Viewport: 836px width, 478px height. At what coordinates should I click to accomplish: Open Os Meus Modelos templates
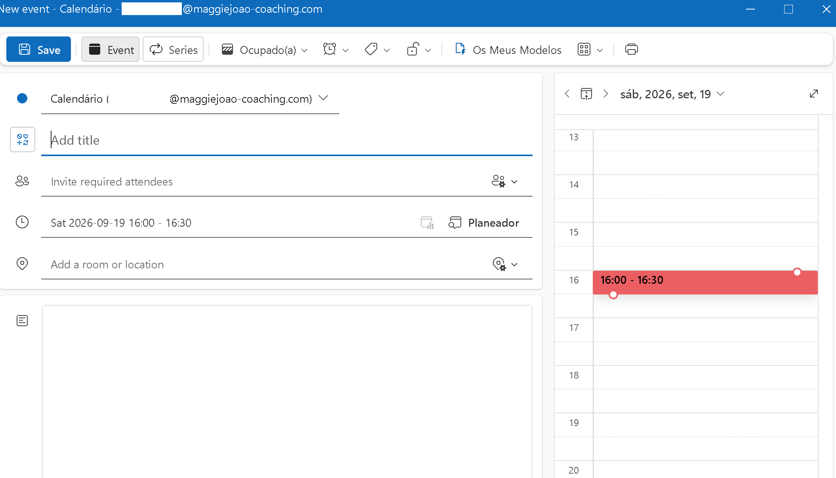508,50
